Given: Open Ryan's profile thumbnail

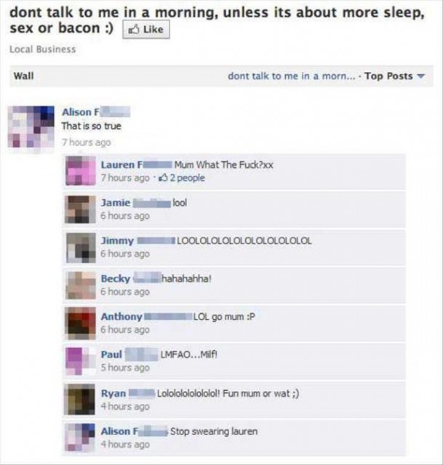Looking at the screenshot, I should click(x=80, y=399).
